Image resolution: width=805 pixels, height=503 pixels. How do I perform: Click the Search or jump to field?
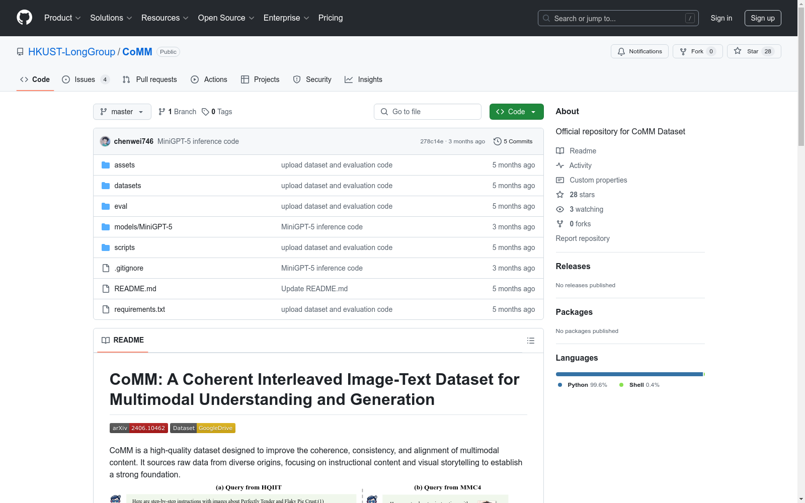click(618, 18)
